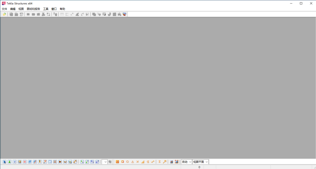Click the question-mark pointer help icon
The width and height of the screenshot is (316, 169).
55,14
